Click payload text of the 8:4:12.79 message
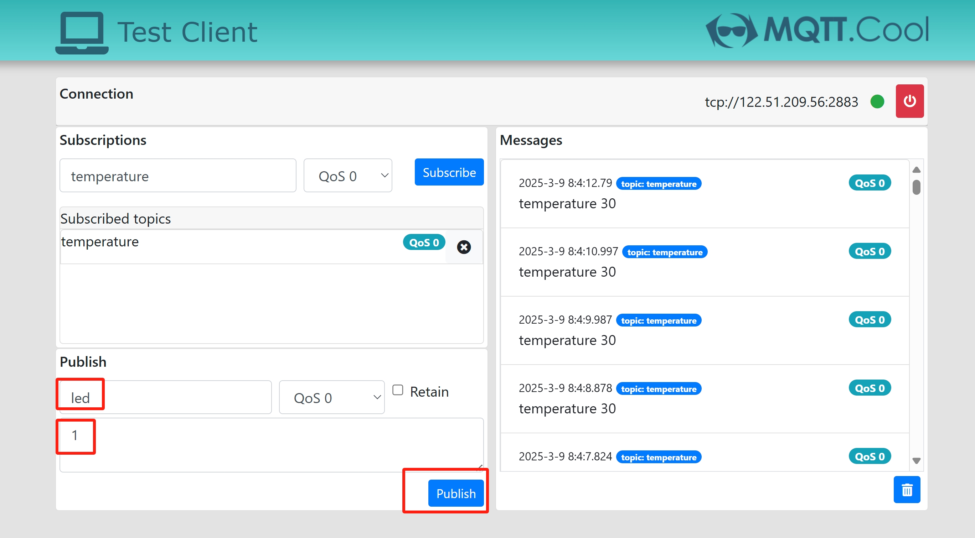The height and width of the screenshot is (538, 975). (567, 204)
